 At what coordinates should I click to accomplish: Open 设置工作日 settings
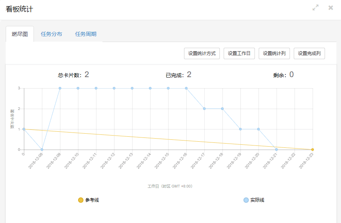coord(239,53)
